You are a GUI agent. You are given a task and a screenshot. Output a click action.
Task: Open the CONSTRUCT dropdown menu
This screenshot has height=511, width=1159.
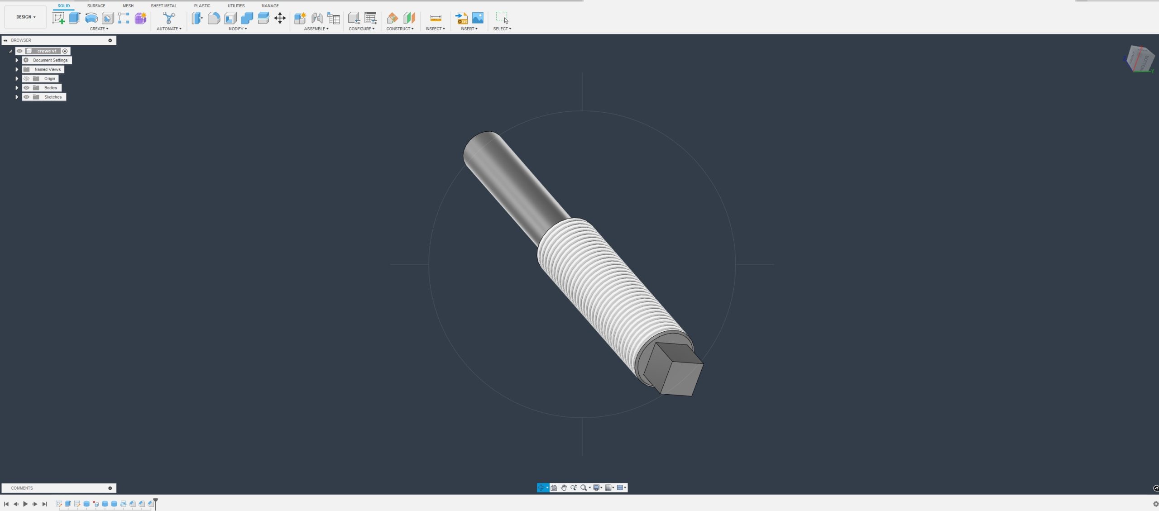(400, 29)
